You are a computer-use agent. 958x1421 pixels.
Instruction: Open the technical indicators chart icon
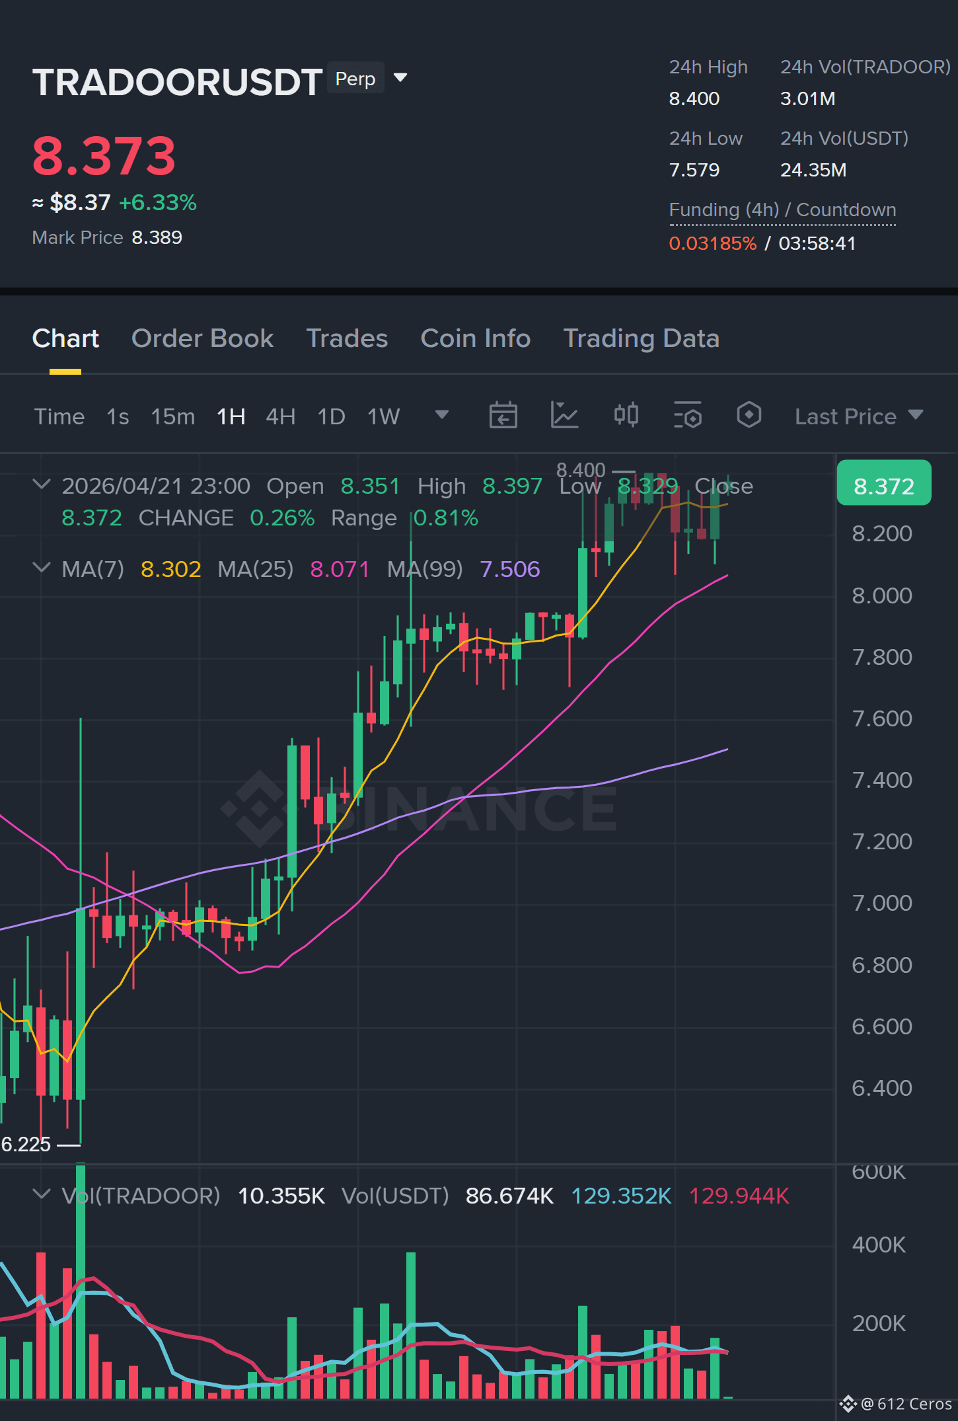click(x=564, y=416)
